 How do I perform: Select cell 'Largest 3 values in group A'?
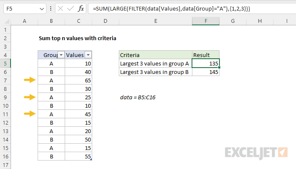click(x=156, y=63)
